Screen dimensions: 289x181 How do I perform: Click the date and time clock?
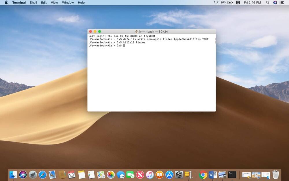point(252,3)
